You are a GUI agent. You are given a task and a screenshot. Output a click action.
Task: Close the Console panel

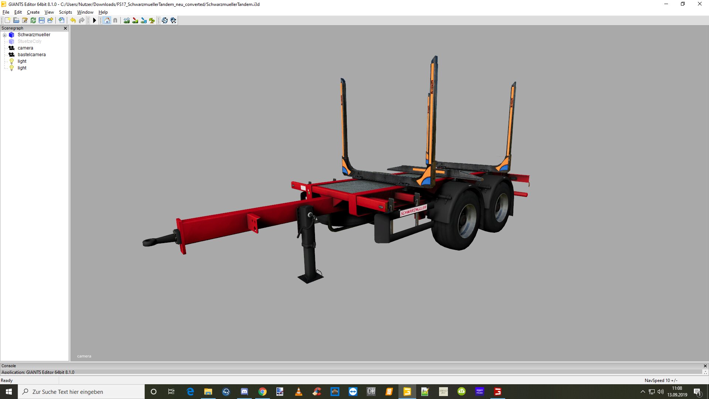tap(705, 366)
